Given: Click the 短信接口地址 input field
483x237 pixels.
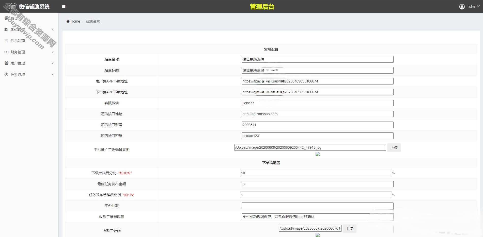Looking at the screenshot, I should tap(317, 114).
